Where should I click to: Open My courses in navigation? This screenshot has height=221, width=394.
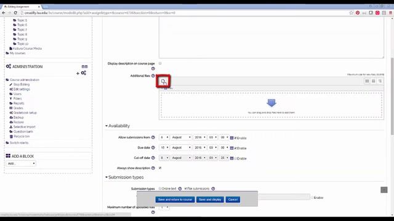click(18, 53)
